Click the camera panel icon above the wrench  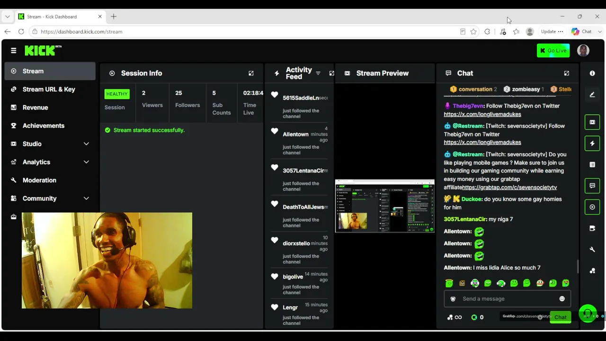(592, 228)
